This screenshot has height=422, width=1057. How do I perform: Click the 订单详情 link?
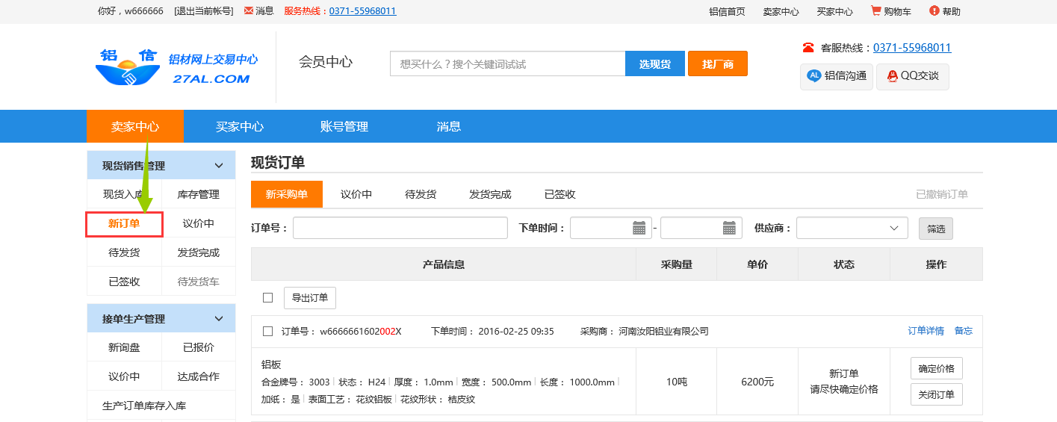pyautogui.click(x=926, y=331)
